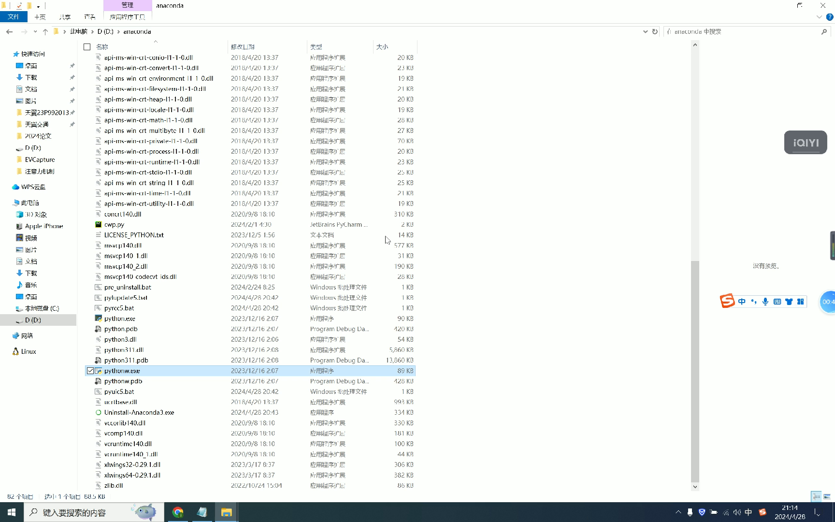Sort files by 名称 column header

point(102,47)
